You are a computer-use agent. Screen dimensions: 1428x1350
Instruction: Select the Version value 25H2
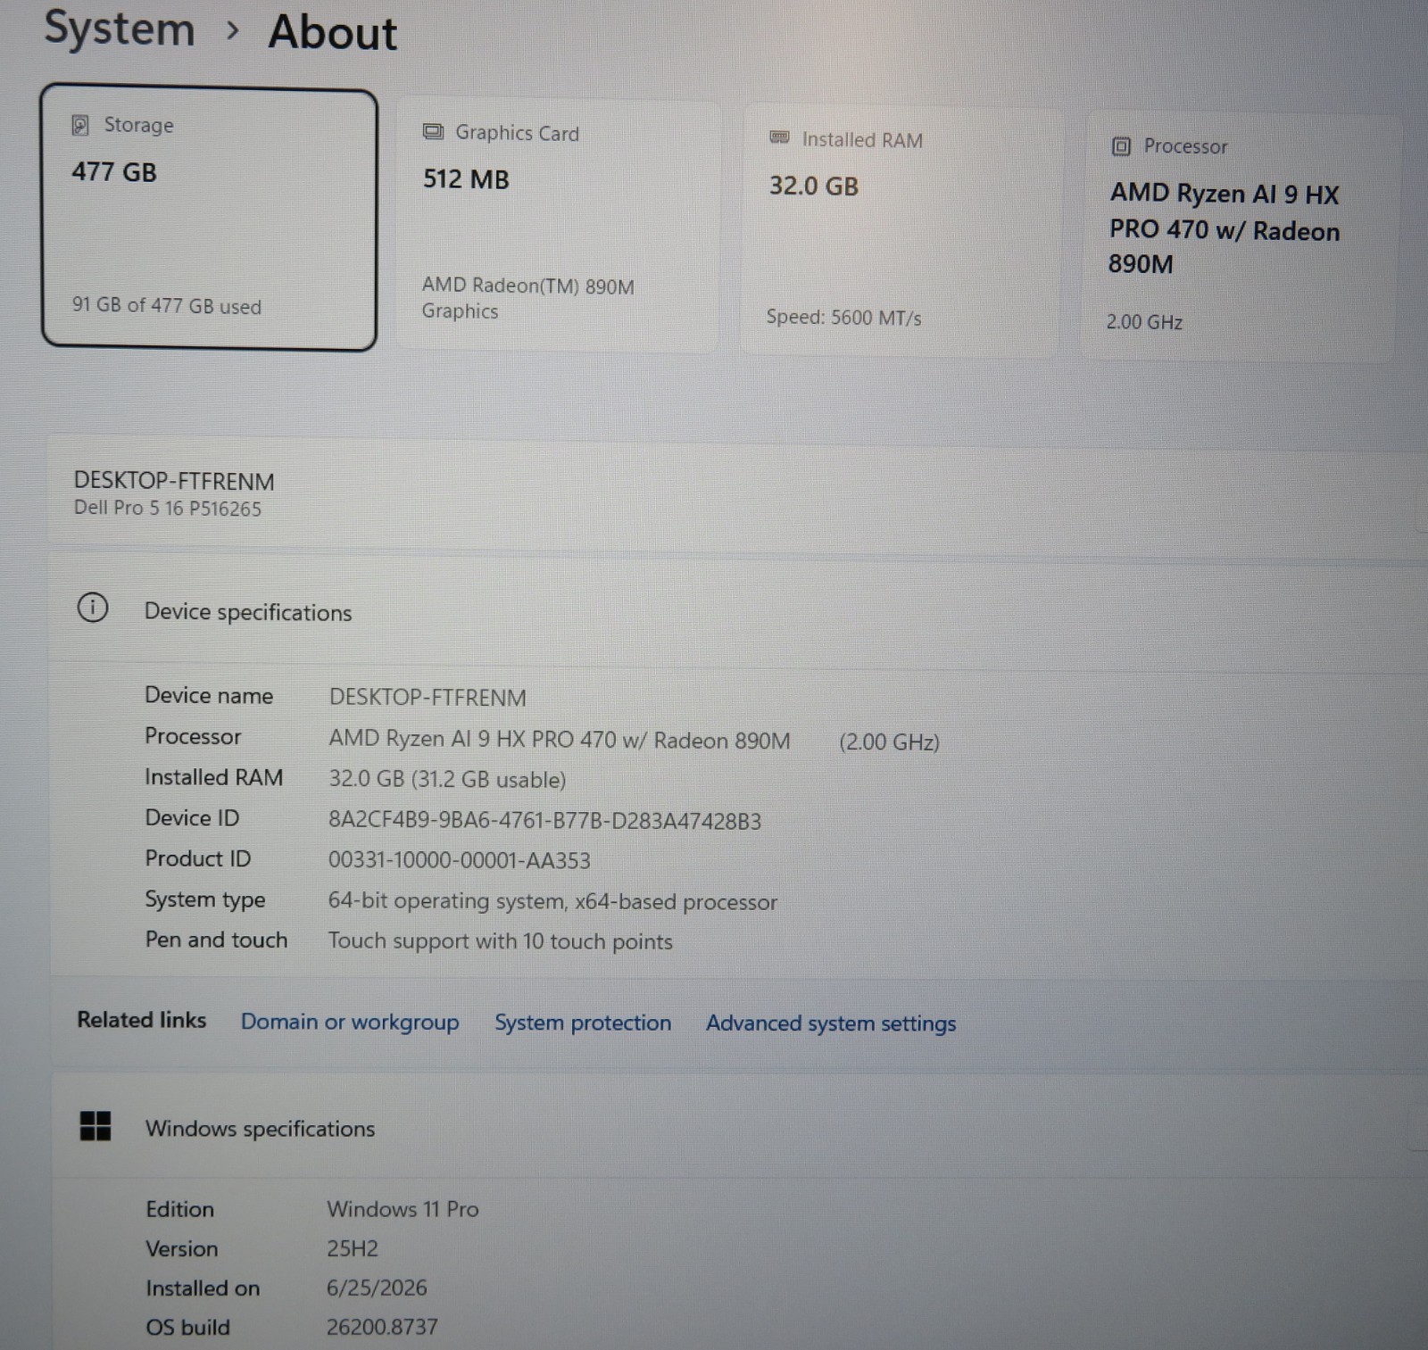tap(352, 1248)
